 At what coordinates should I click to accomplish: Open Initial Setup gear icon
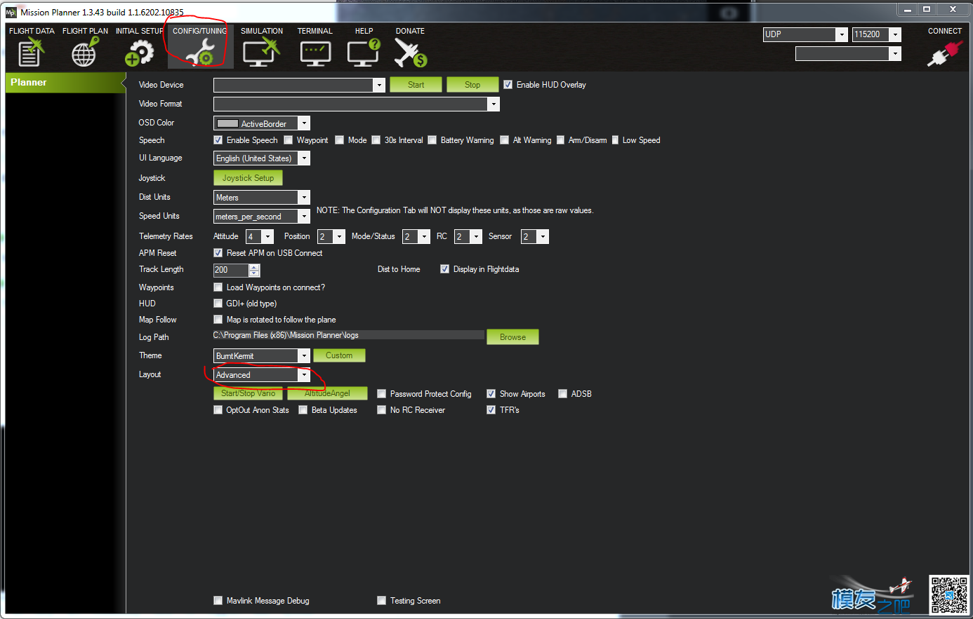(x=138, y=53)
